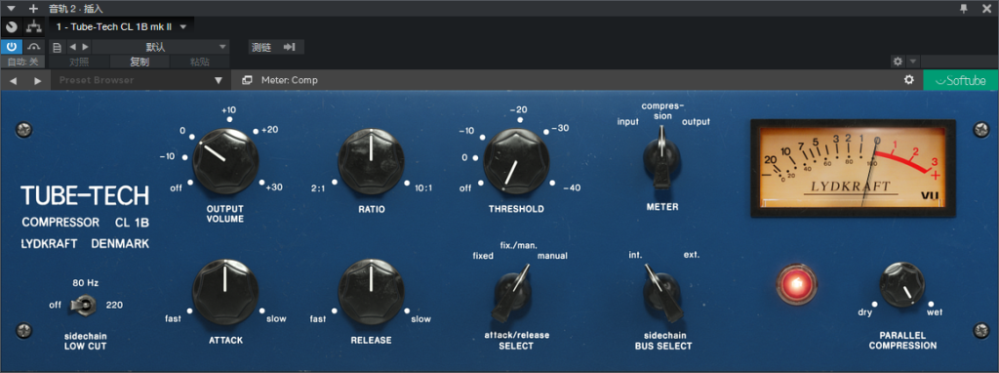Click the 2:1 ratio marker
999x373 pixels.
(319, 188)
